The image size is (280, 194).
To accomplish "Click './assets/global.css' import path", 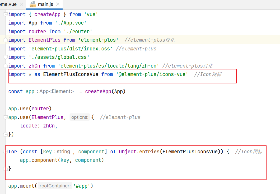I will [x=59, y=57].
